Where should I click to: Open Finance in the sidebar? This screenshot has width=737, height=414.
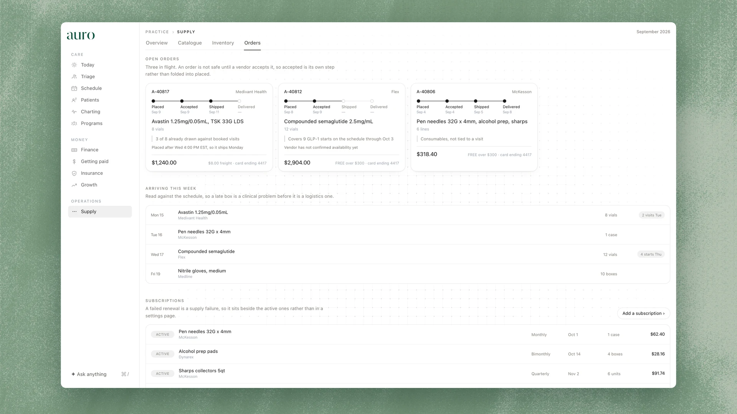[x=100, y=150]
